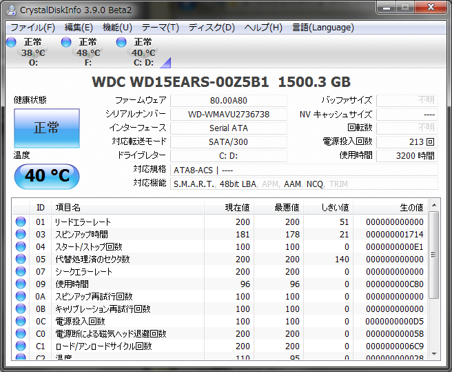This screenshot has width=452, height=372.
Task: Select the O: disk at 38 °C
Action: pos(33,52)
